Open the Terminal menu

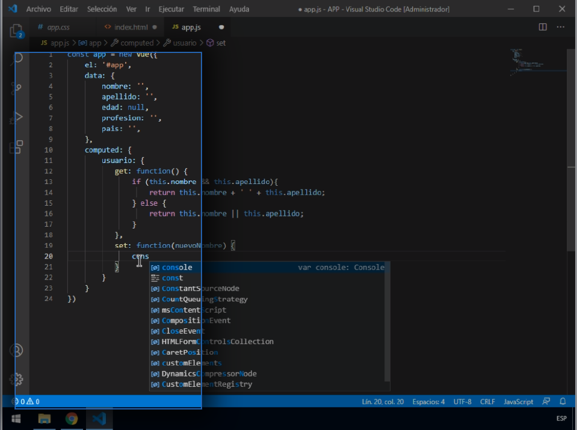[206, 10]
